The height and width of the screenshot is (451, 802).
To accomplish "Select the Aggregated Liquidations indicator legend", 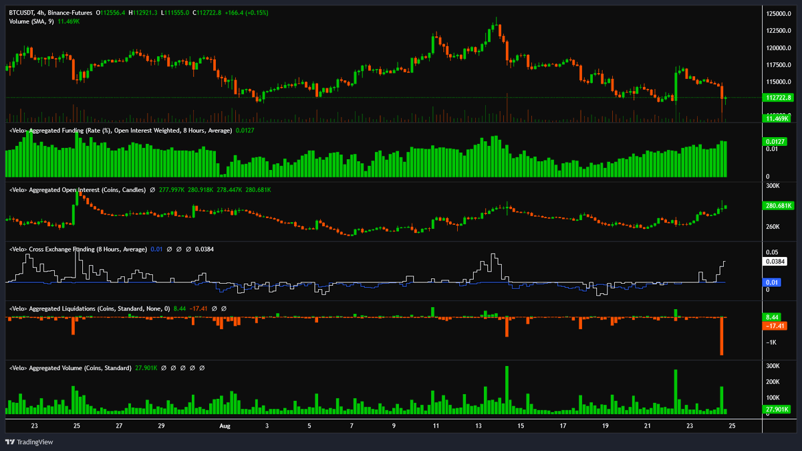I will coord(90,308).
